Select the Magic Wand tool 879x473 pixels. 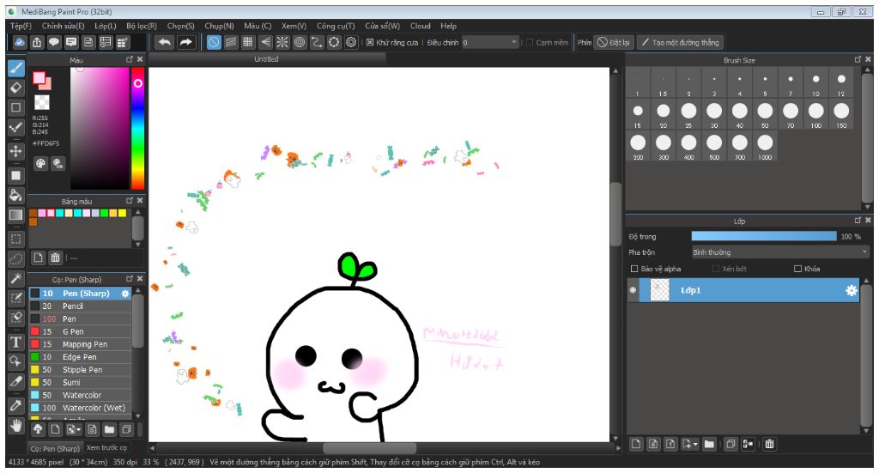(x=15, y=278)
